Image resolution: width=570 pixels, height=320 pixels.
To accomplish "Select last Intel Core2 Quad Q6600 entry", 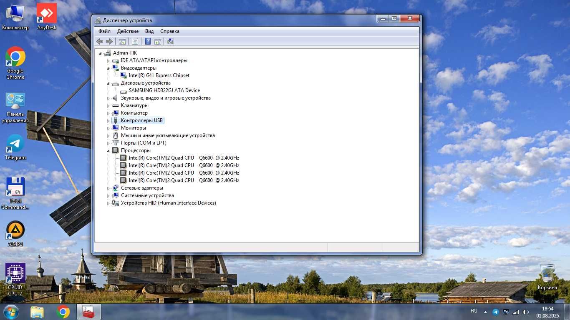I will [x=184, y=180].
